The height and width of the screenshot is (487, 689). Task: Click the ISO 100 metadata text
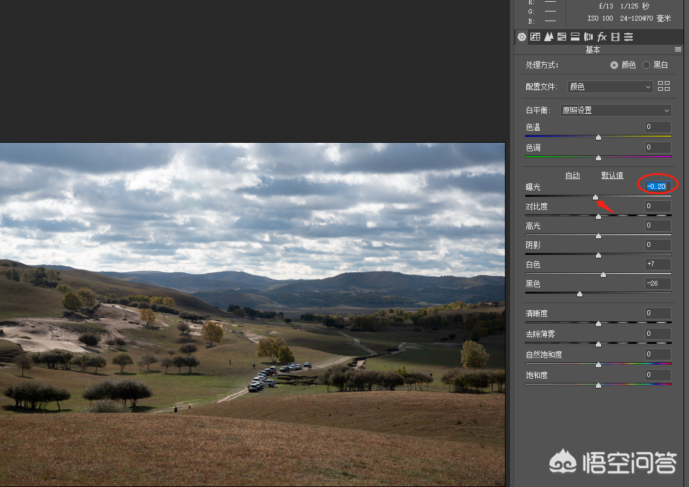click(600, 18)
